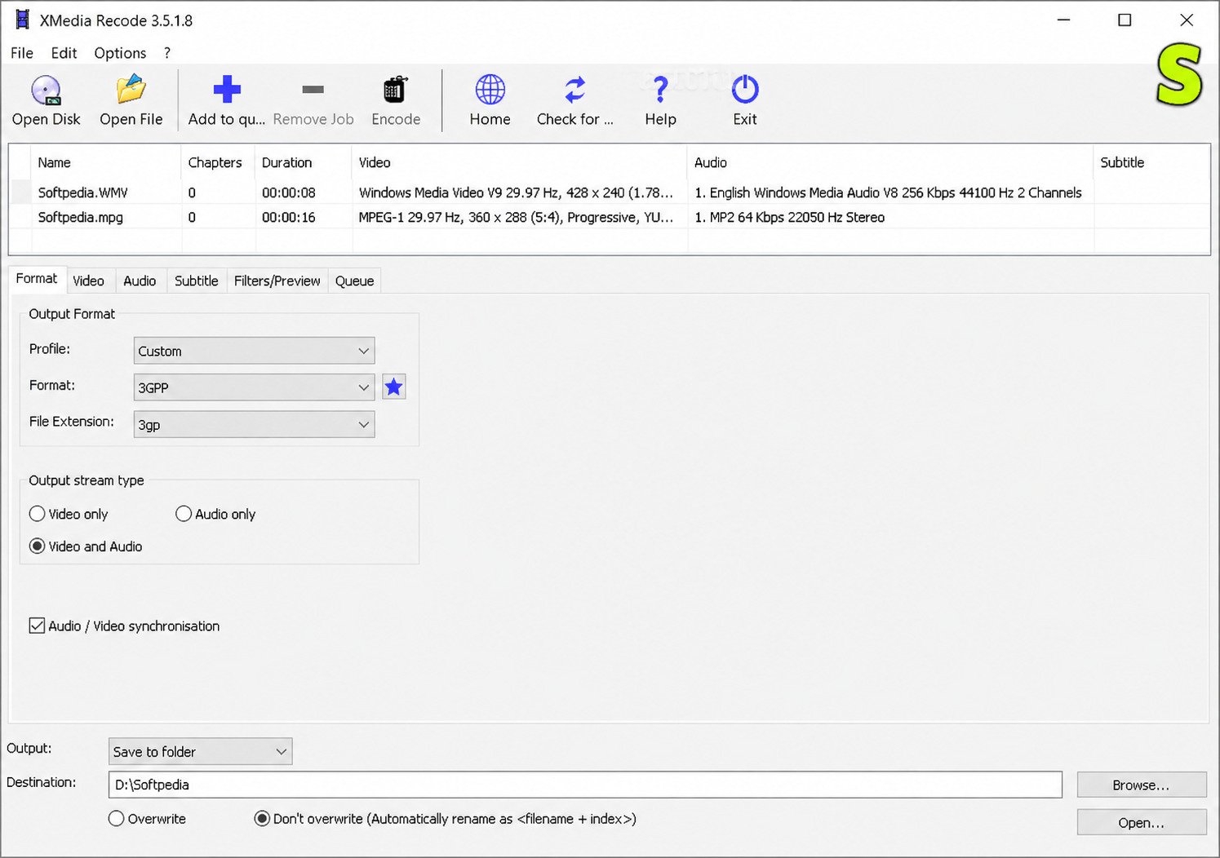Click the Check for updates arrows icon
Image resolution: width=1220 pixels, height=858 pixels.
575,90
